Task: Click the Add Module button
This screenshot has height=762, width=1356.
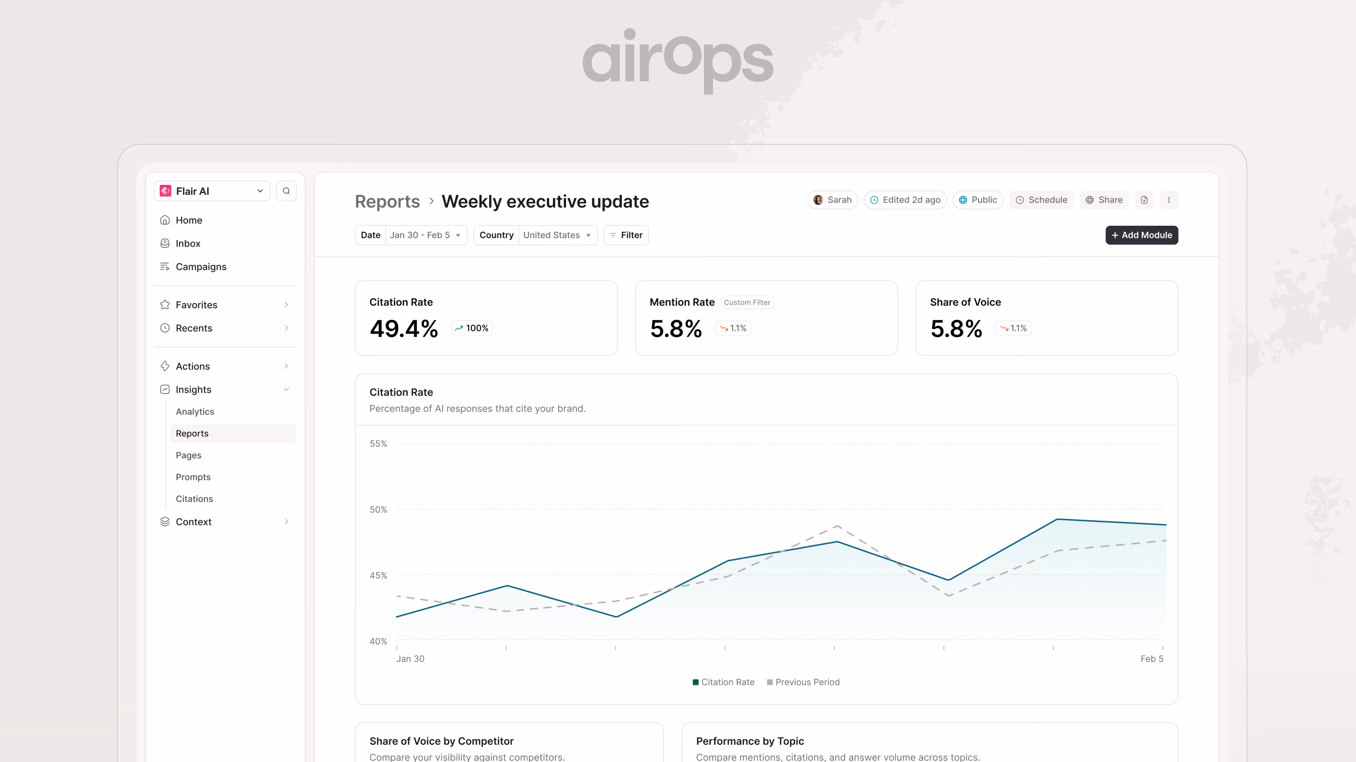Action: 1142,235
